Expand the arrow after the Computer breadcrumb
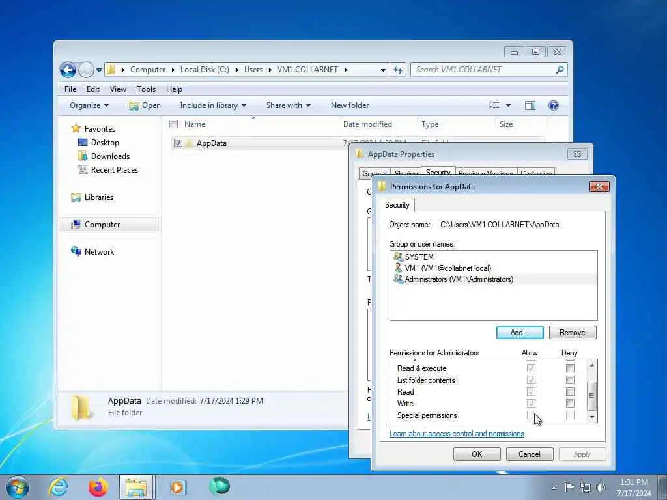 click(173, 70)
